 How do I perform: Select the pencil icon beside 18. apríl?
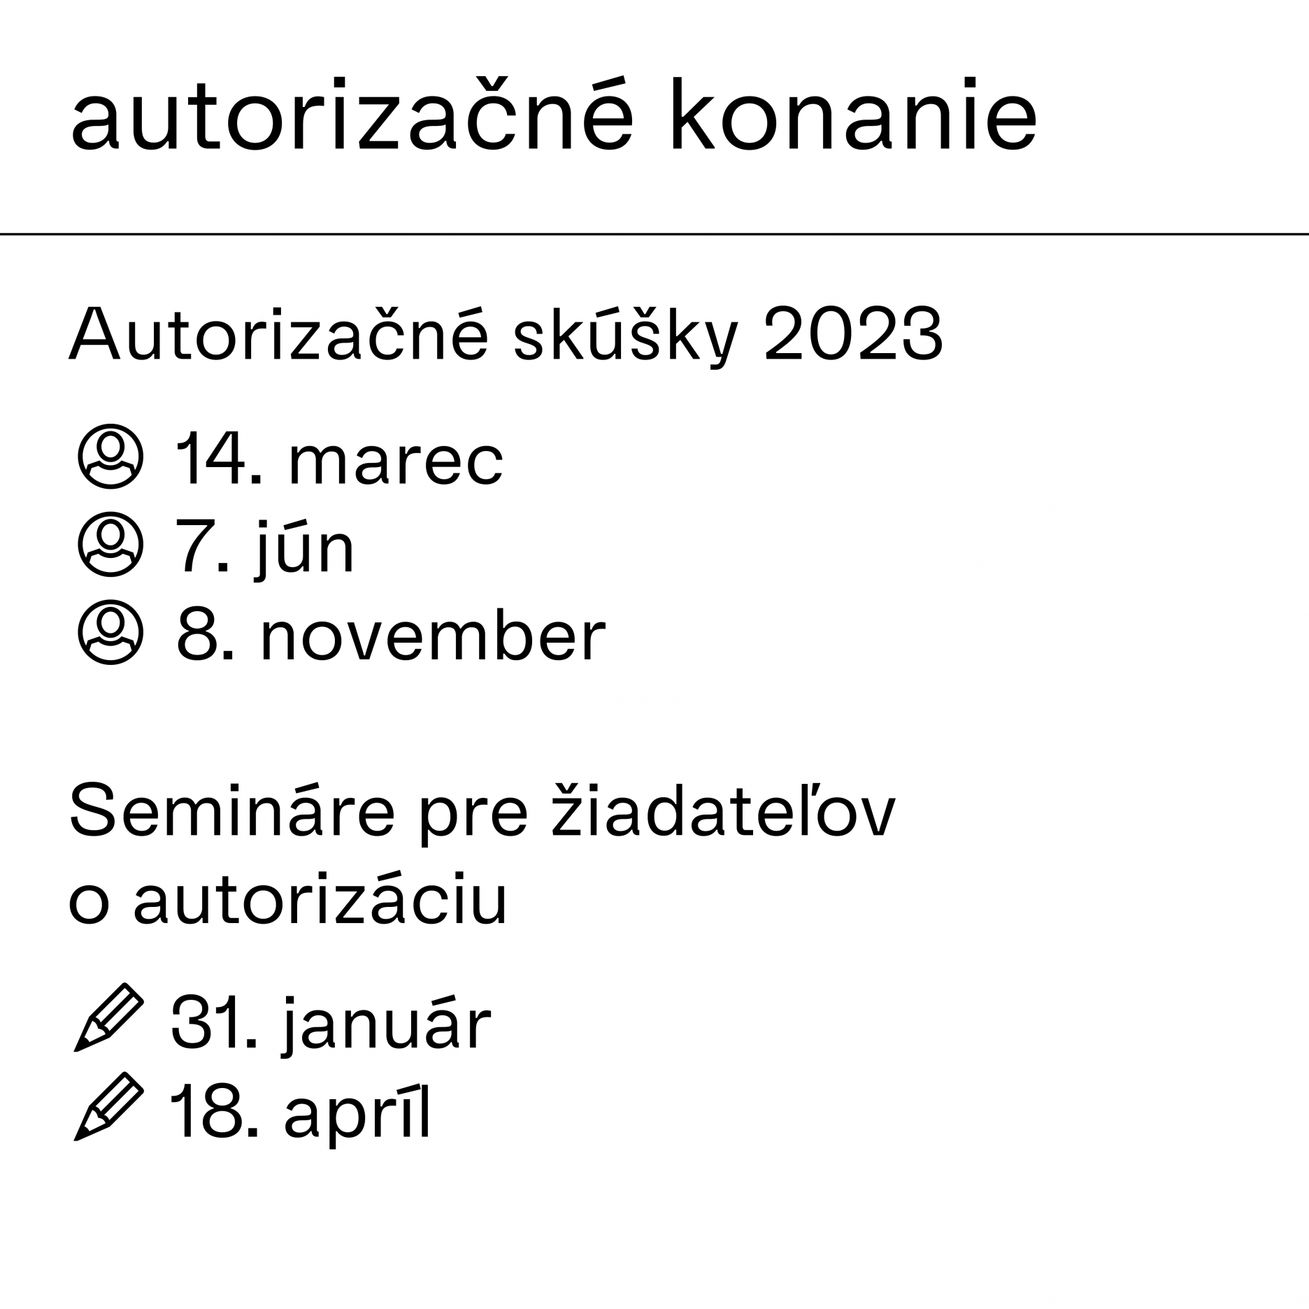pyautogui.click(x=108, y=1106)
